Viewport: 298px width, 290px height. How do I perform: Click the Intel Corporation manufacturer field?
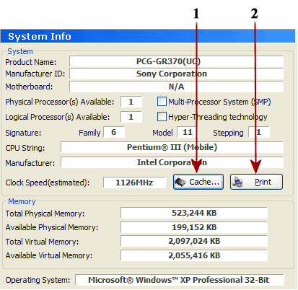click(172, 162)
